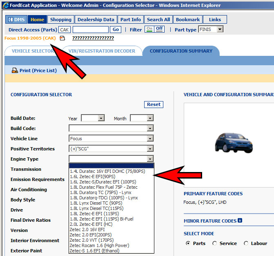Viewport: 274px width, 256px height.
Task: Select the blank engine type option
Action: pyautogui.click(x=111, y=166)
